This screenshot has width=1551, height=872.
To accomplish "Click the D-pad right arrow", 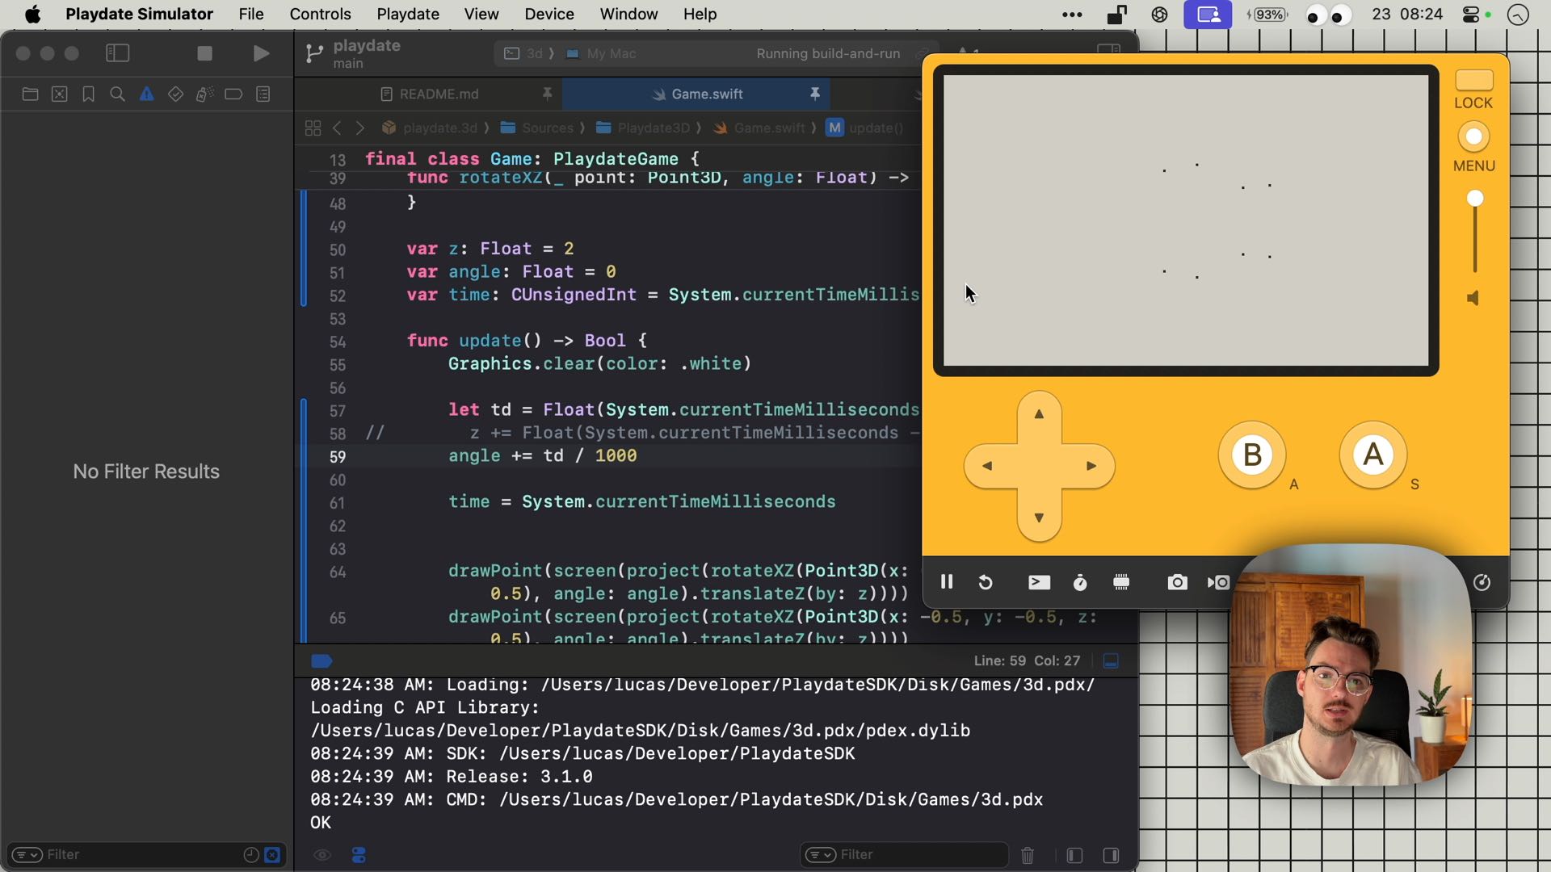I will coord(1091,466).
